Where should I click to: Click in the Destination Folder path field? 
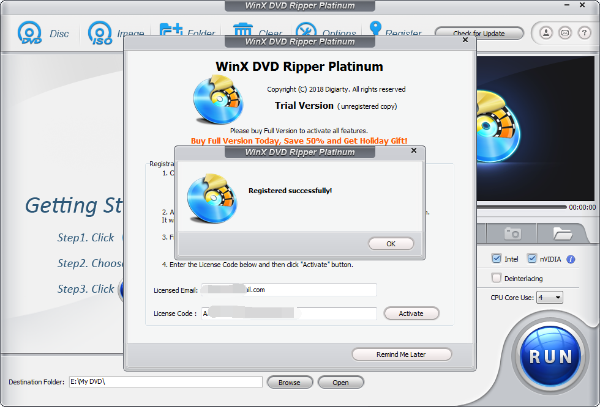click(166, 382)
